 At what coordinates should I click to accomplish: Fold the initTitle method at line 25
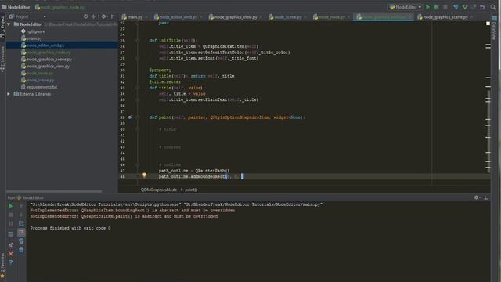[138, 41]
